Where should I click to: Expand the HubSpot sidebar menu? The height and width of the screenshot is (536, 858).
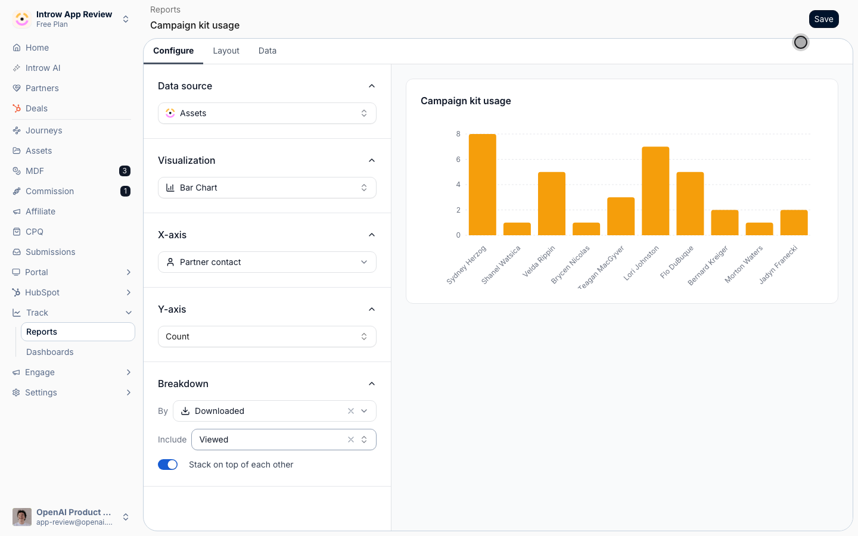pos(71,292)
